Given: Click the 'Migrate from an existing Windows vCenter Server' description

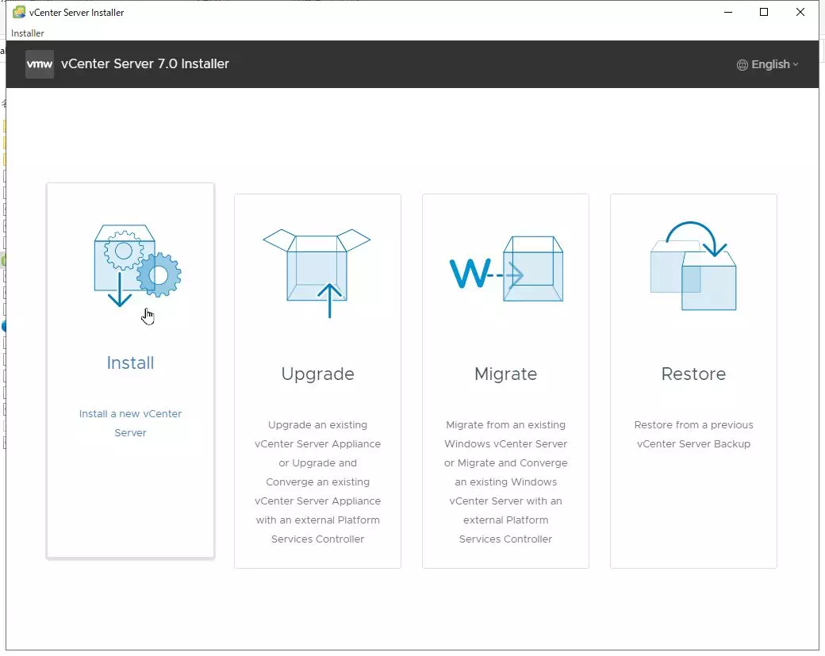Looking at the screenshot, I should coord(505,481).
